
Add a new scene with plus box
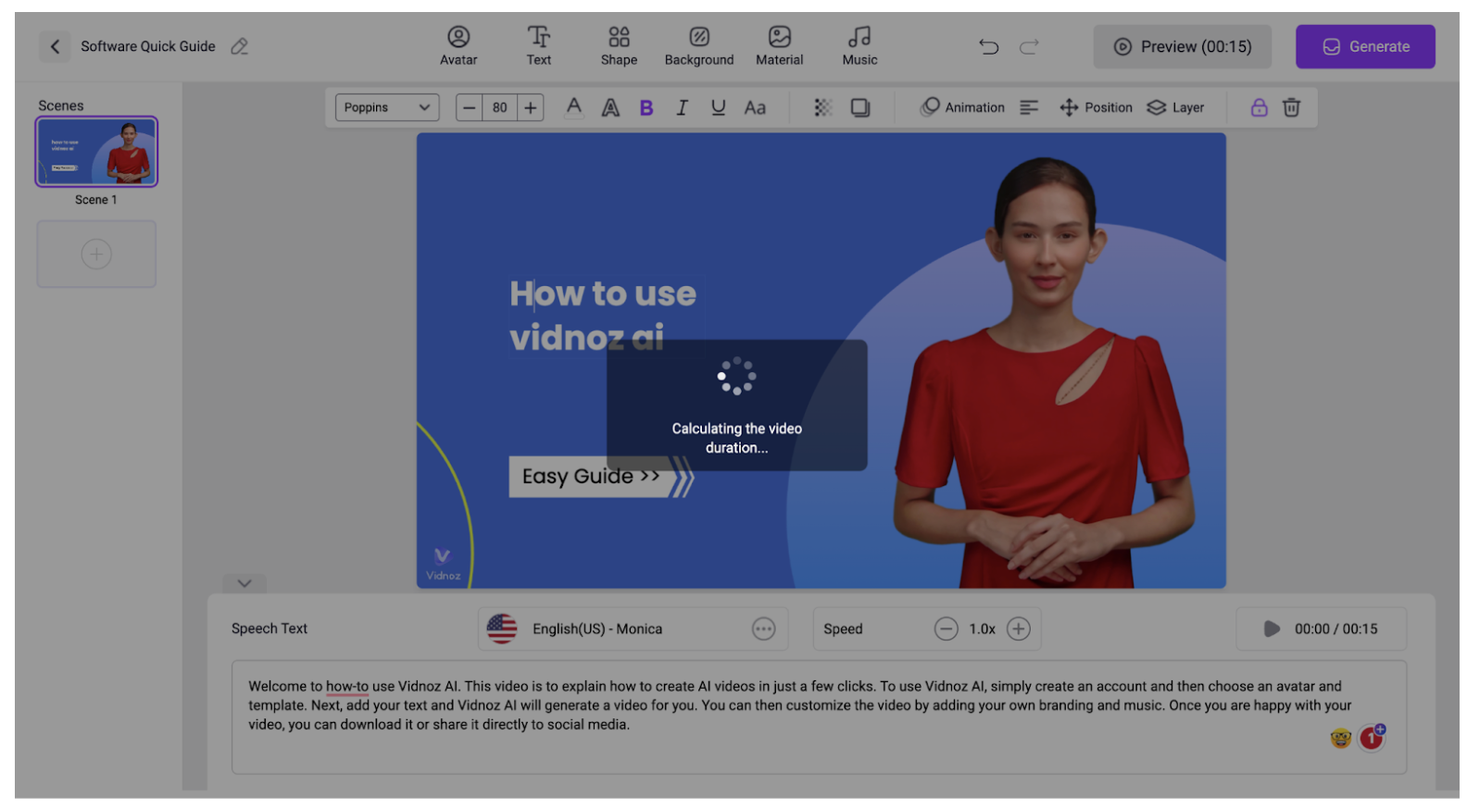(x=96, y=254)
